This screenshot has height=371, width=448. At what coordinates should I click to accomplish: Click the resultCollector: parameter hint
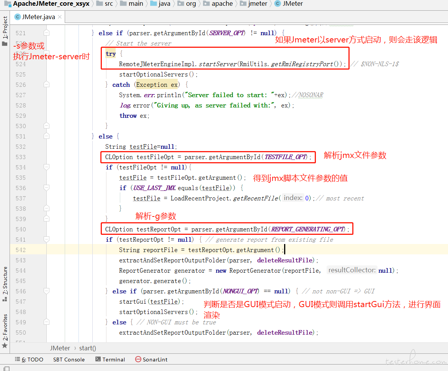coord(352,270)
